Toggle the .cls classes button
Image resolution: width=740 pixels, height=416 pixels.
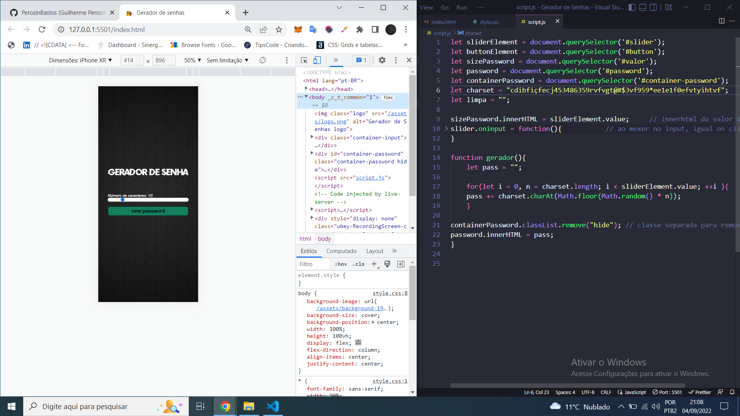pyautogui.click(x=358, y=264)
